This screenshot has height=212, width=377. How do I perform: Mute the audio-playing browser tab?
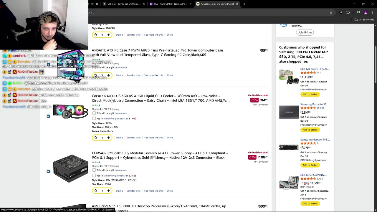[x=92, y=4]
